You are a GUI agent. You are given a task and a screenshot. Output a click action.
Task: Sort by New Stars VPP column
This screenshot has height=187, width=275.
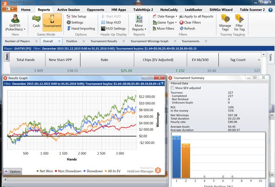pos(60,60)
